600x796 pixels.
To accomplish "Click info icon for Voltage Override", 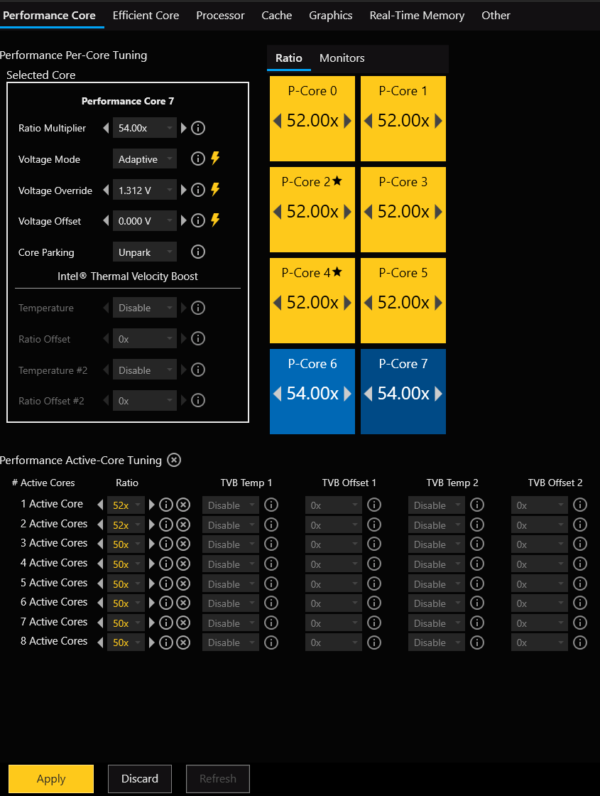I will (198, 190).
